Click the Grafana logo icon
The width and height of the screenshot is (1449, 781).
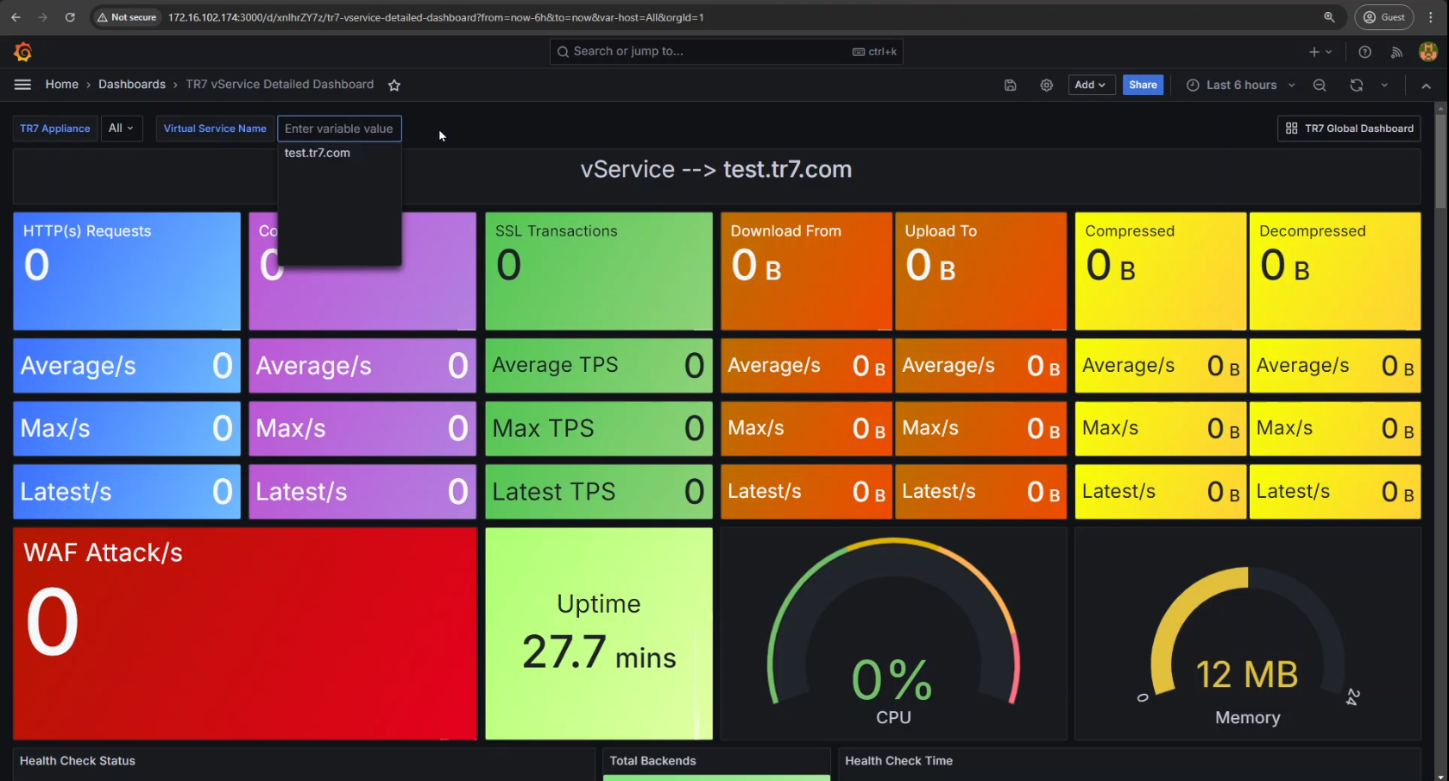(x=23, y=53)
